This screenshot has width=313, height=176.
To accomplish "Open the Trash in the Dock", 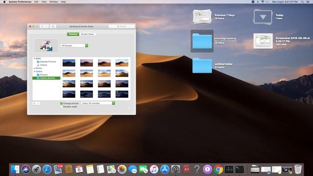I will click(298, 169).
